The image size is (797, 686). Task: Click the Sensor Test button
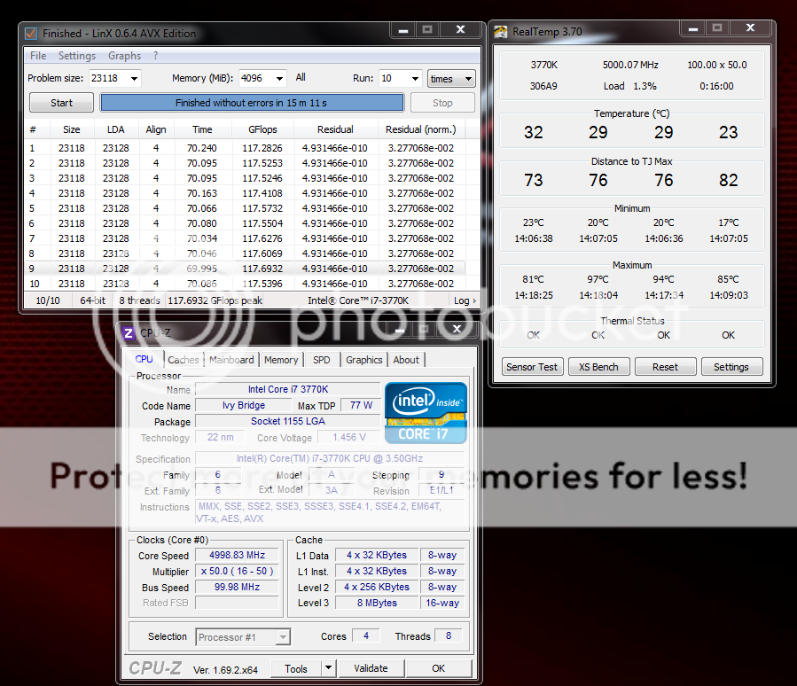point(532,367)
